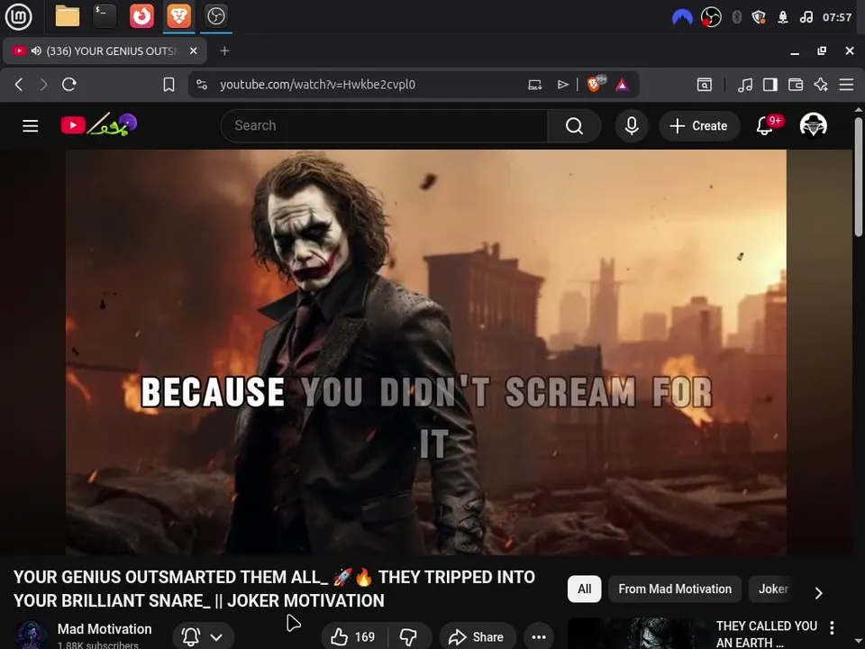865x649 pixels.
Task: Go forward in browser history
Action: click(43, 85)
